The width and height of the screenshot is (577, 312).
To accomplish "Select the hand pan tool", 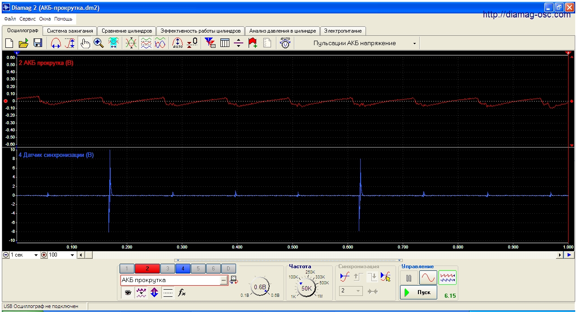I will pos(85,43).
